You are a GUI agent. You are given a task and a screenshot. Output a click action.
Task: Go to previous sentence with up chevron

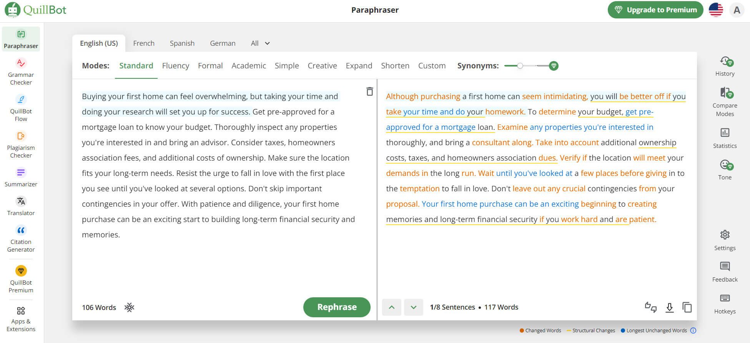pos(391,307)
